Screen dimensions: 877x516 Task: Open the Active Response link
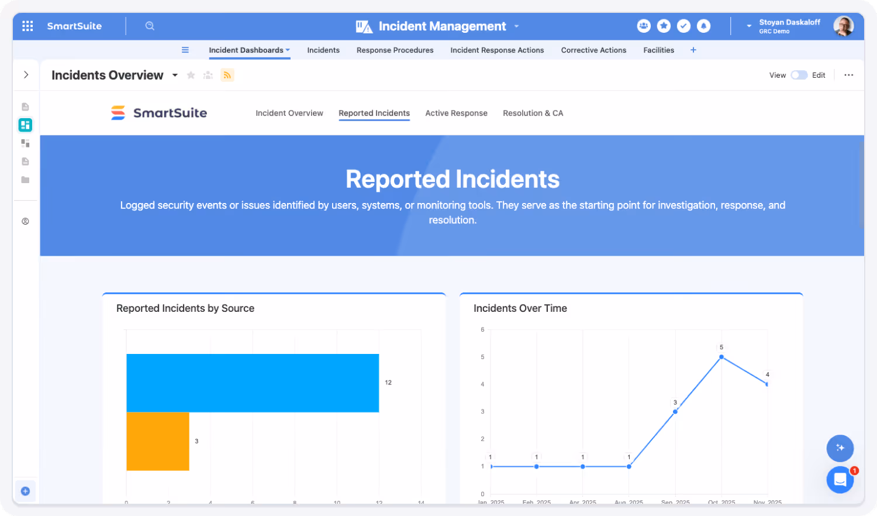456,113
